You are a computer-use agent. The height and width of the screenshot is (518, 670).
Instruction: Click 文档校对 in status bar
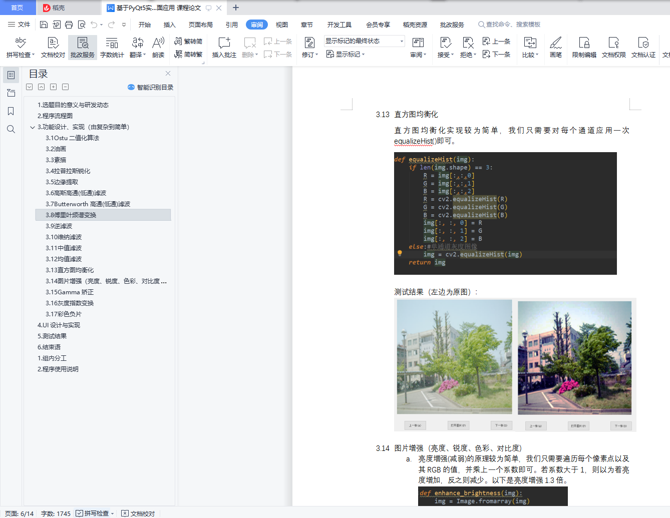(138, 513)
